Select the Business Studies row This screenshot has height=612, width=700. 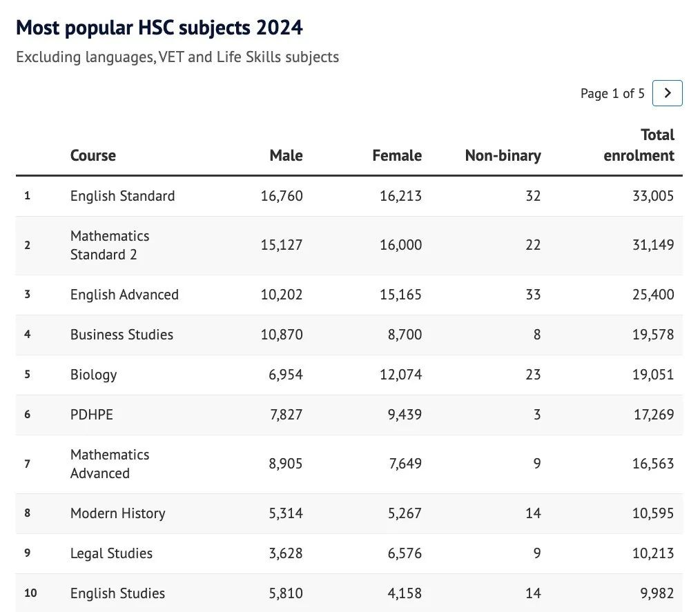coord(121,335)
